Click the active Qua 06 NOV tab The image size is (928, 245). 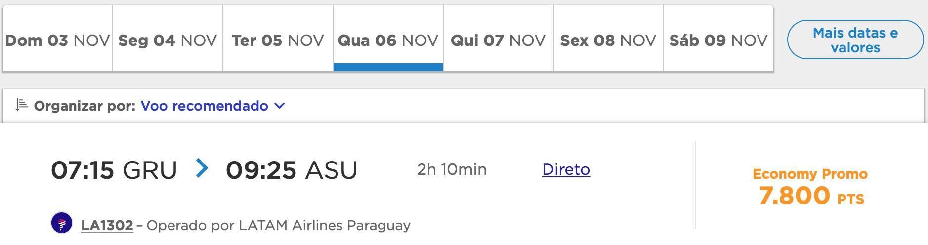(388, 39)
